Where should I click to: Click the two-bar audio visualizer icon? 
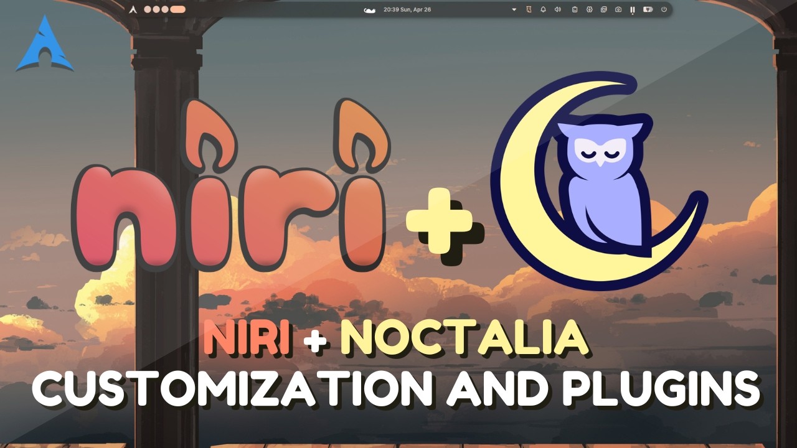tap(633, 10)
